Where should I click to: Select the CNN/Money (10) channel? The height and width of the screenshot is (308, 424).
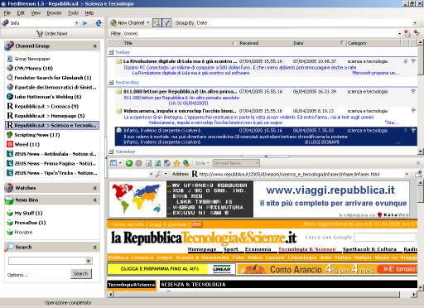pyautogui.click(x=33, y=68)
